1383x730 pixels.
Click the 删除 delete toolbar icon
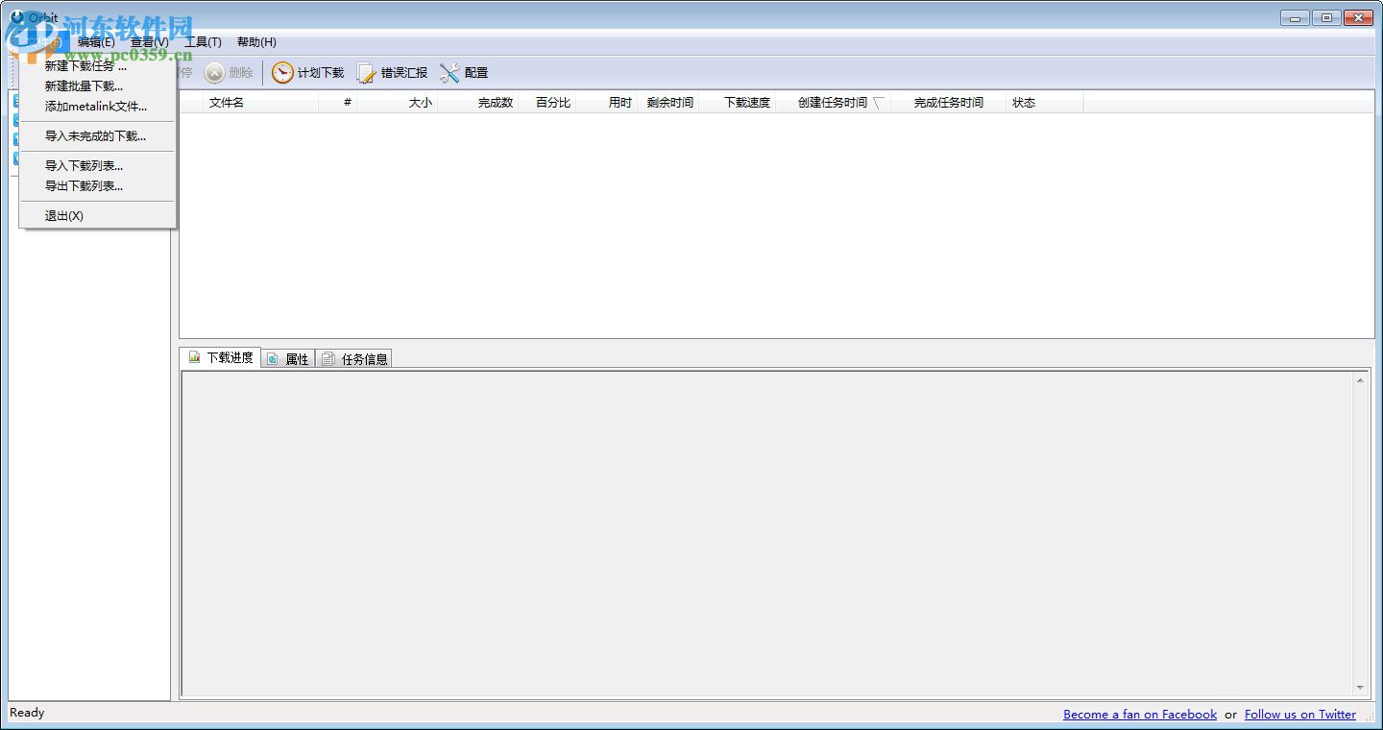(x=227, y=72)
